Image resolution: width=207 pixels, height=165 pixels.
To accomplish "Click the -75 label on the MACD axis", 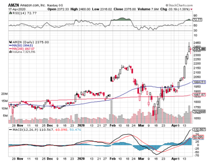I will tap(196, 156).
